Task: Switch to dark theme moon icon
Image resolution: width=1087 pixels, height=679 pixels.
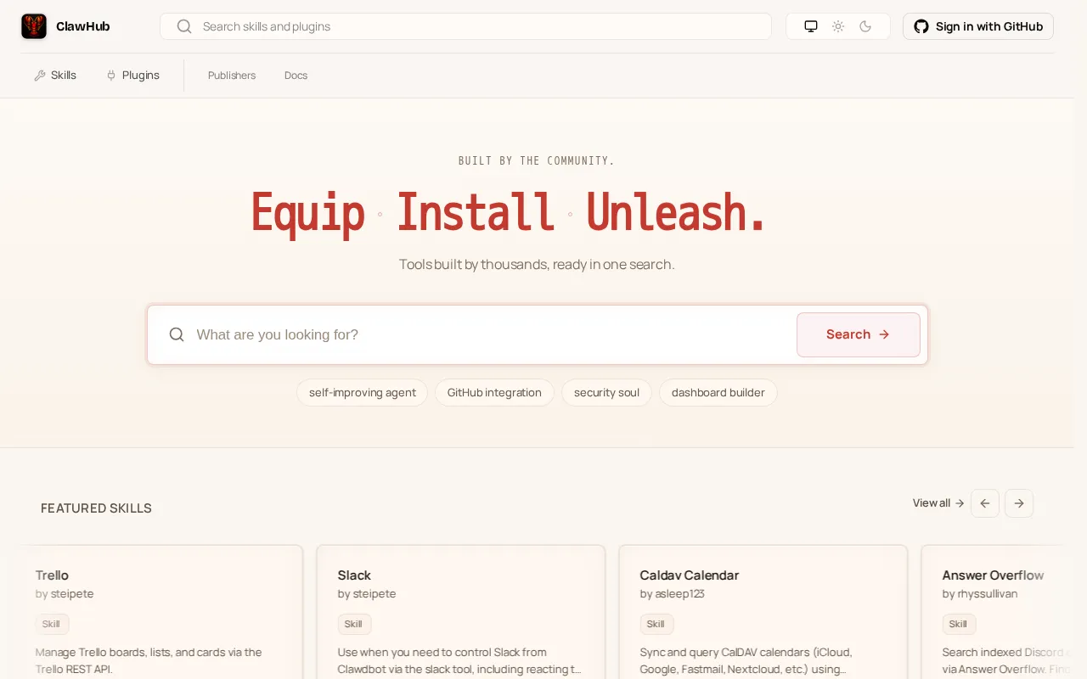Action: [x=865, y=26]
